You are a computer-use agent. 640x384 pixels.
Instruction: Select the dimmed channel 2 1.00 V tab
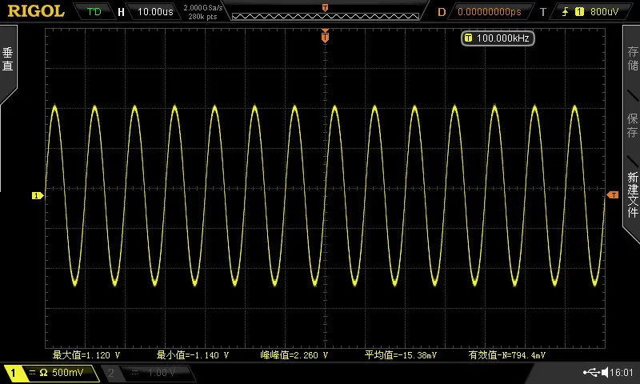pos(149,373)
